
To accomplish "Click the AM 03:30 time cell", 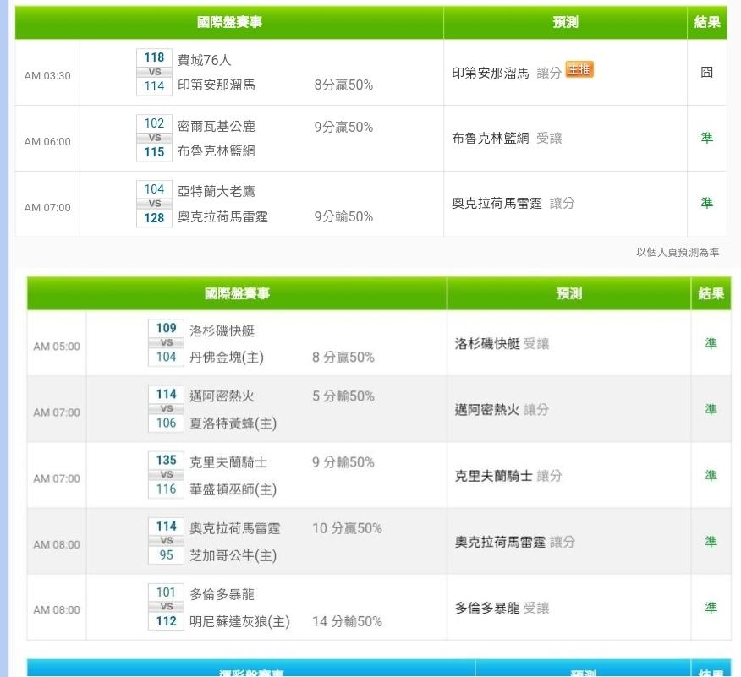I will click(x=47, y=75).
